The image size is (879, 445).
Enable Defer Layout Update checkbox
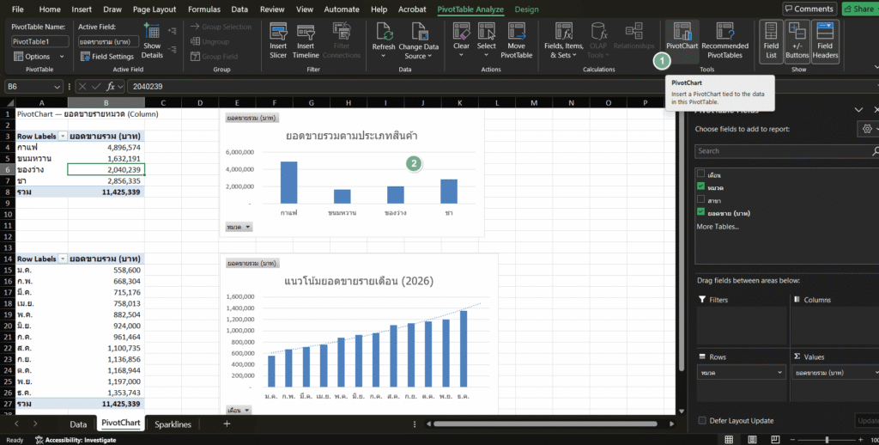tap(702, 420)
